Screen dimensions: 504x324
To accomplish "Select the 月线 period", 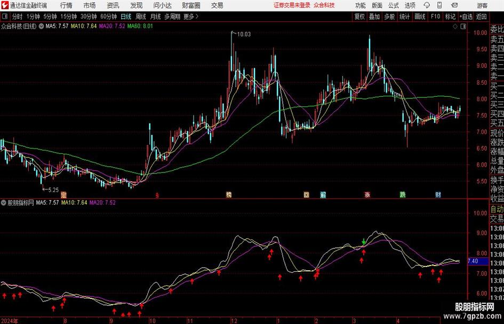I will tap(155, 16).
